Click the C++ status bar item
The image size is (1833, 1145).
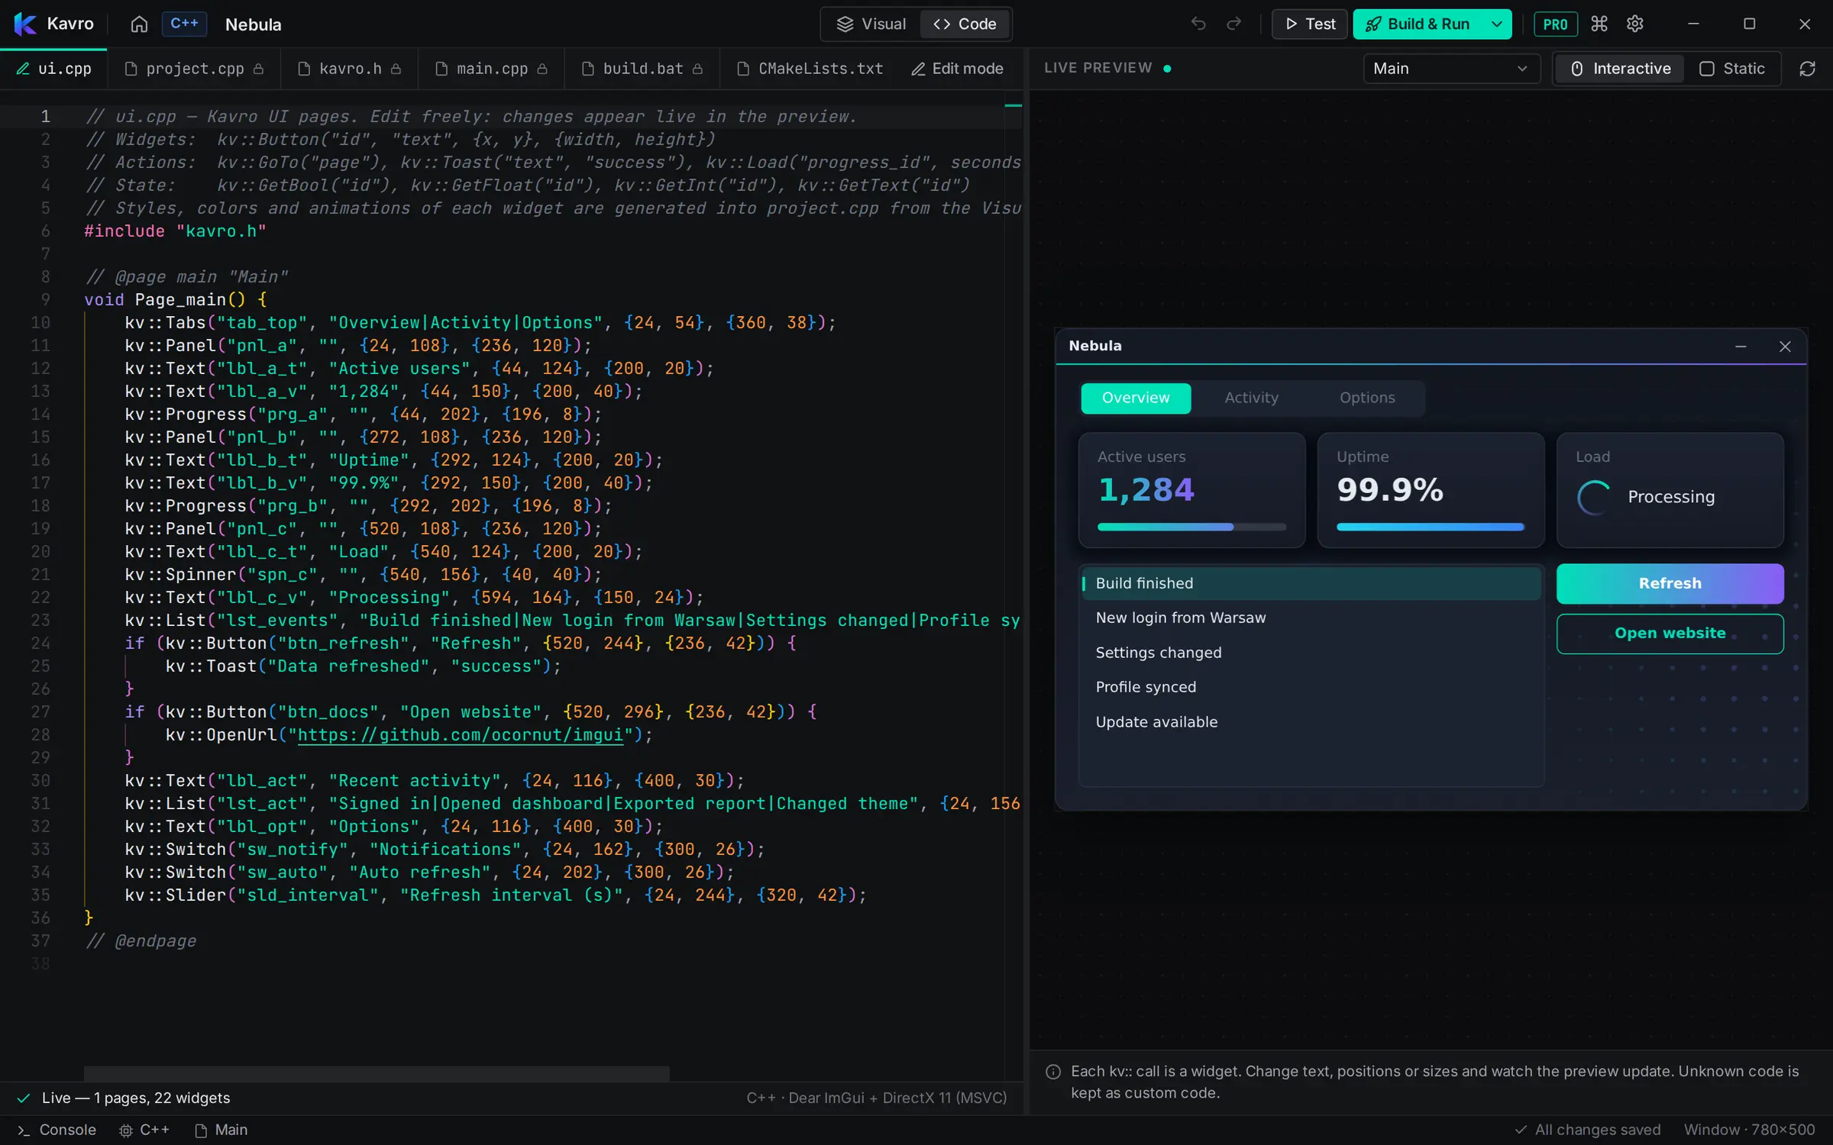pyautogui.click(x=144, y=1130)
